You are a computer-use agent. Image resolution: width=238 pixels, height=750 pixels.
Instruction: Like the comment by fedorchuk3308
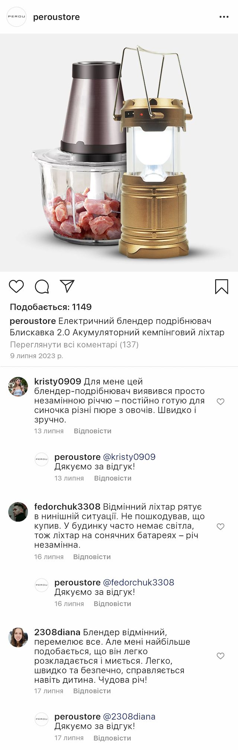tap(221, 526)
